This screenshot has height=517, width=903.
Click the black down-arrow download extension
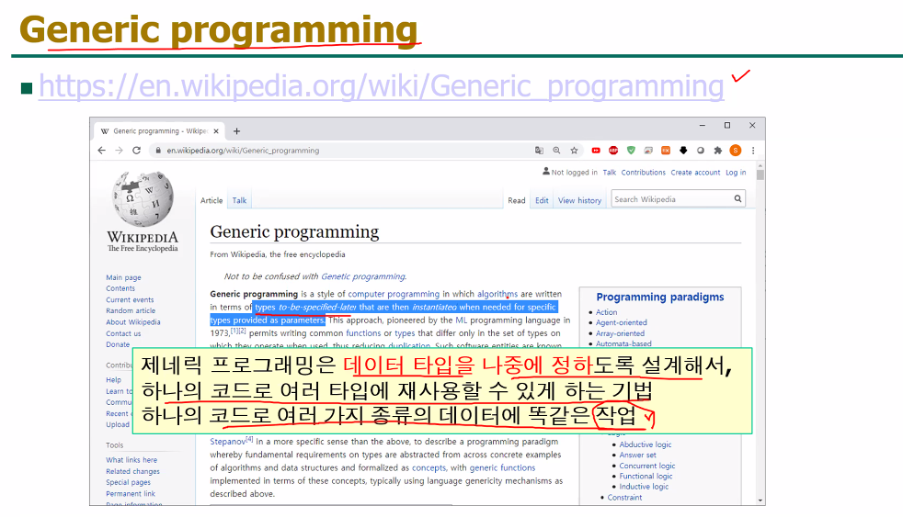click(683, 150)
